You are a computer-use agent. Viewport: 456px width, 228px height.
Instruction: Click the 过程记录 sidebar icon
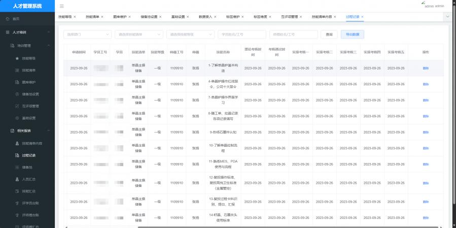pyautogui.click(x=17, y=155)
